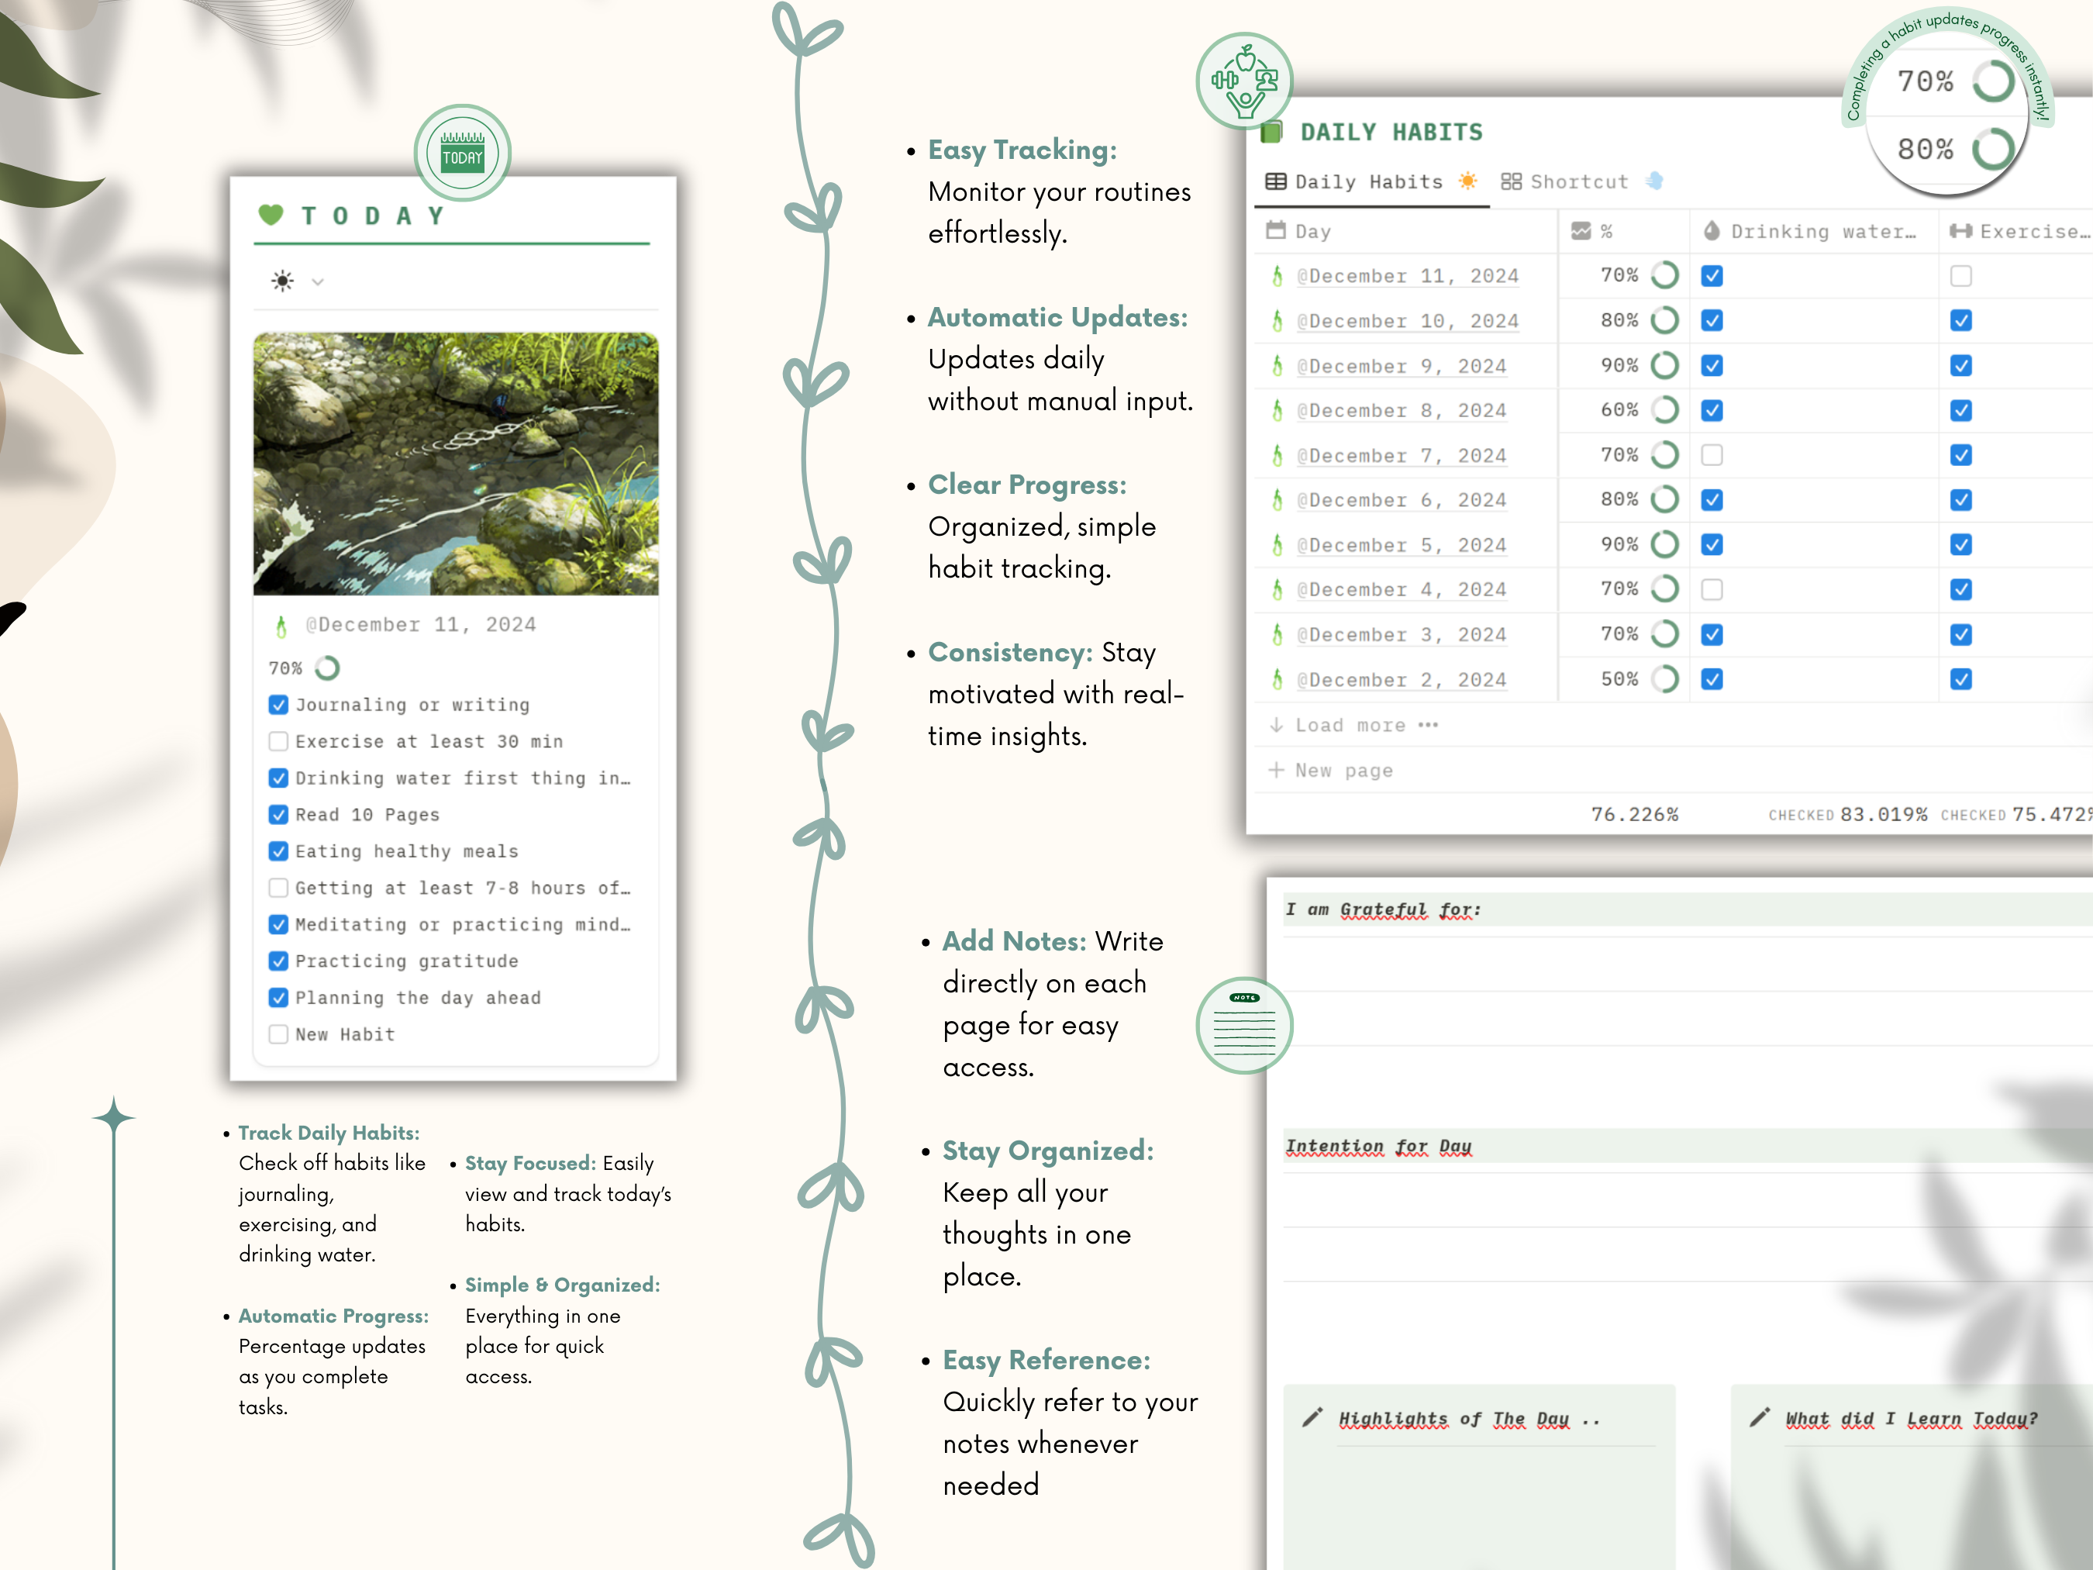Click the table icon on Daily Habits tab
Image resolution: width=2093 pixels, height=1570 pixels.
pos(1275,181)
